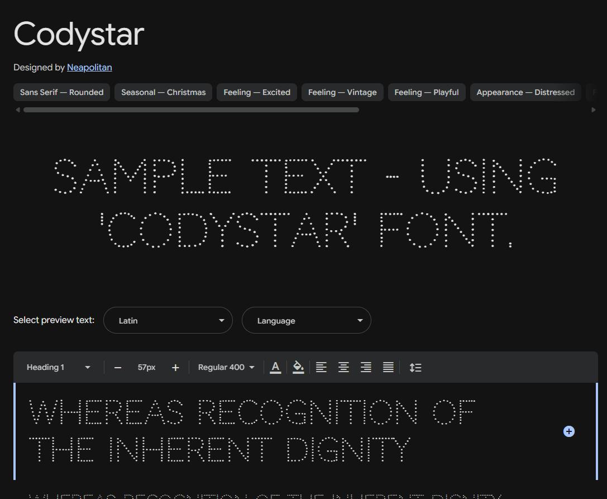Open the Neapolitan designer link
This screenshot has height=499, width=607.
89,68
